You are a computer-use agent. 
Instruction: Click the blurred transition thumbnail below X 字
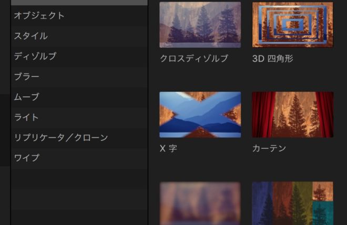pyautogui.click(x=200, y=203)
